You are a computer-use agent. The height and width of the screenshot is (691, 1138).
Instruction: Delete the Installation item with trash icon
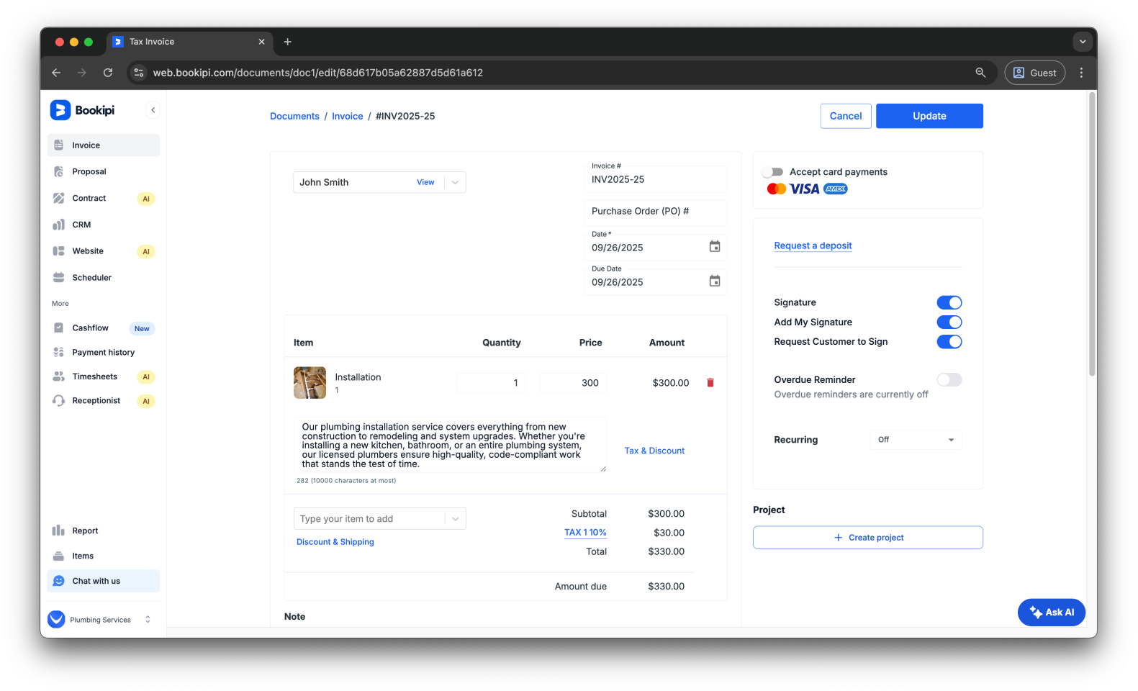point(710,383)
